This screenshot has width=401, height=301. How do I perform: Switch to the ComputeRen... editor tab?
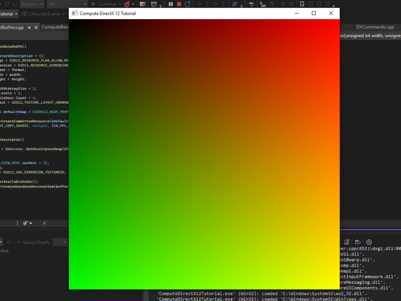click(55, 27)
